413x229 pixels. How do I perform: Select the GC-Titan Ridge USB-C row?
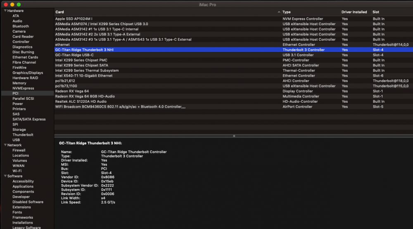pyautogui.click(x=234, y=55)
